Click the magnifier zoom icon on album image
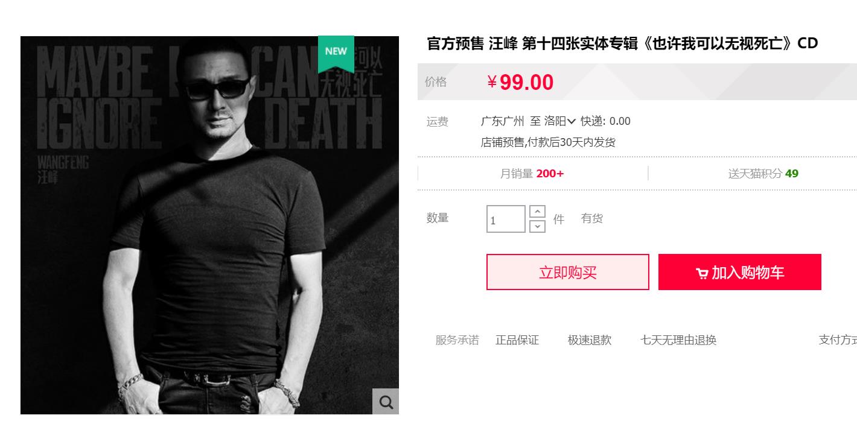Viewport: 857px width, 424px height. point(386,401)
